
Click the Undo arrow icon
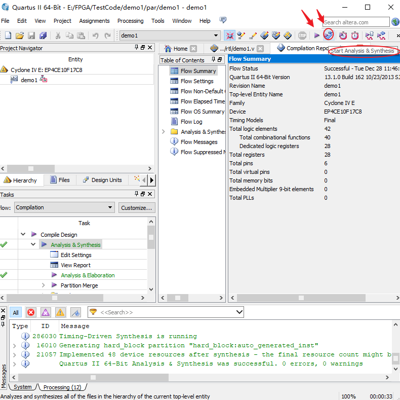pyautogui.click(x=95, y=35)
